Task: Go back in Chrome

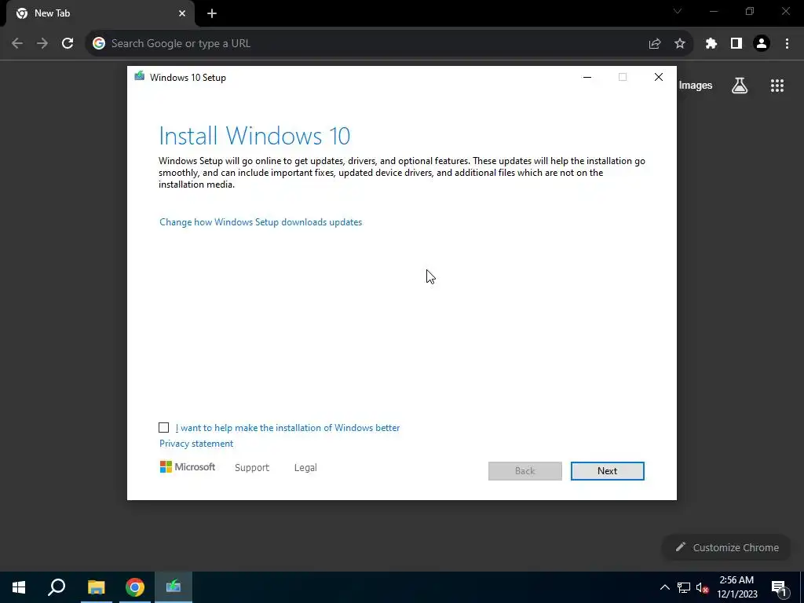Action: click(17, 44)
